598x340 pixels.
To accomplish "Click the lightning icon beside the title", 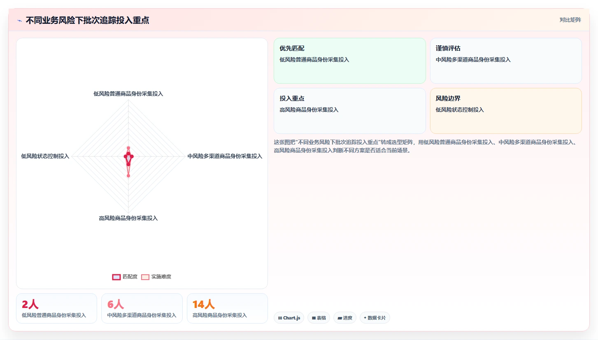I will (19, 21).
